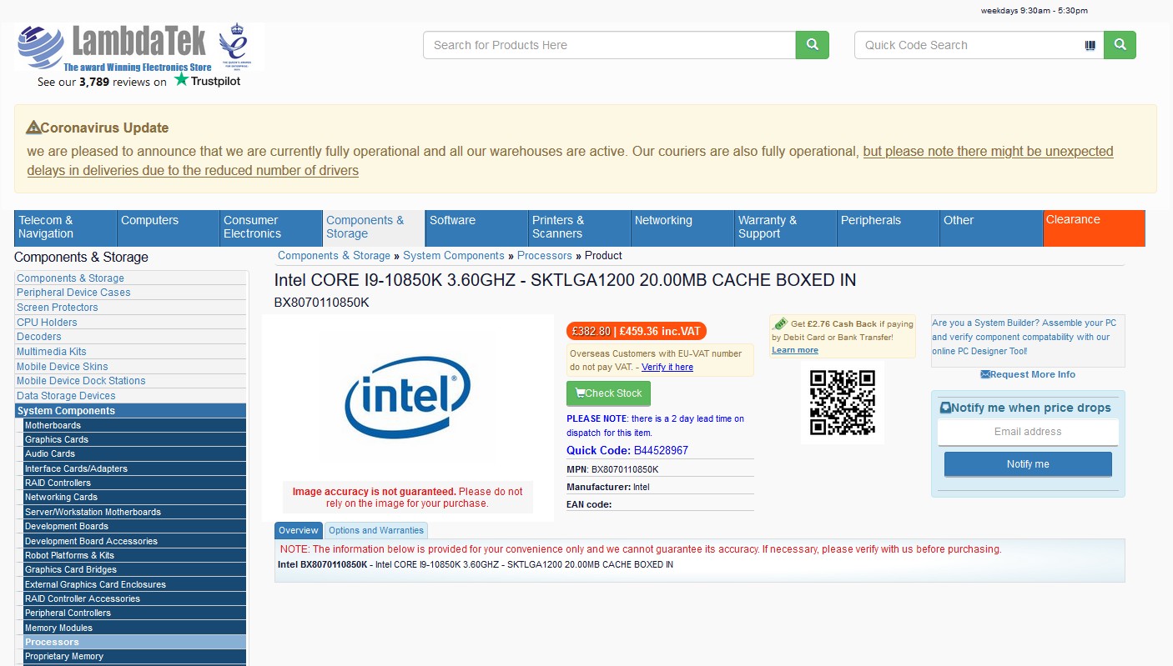Click the product search magnifier button
Screen dimensions: 1173x666
(x=812, y=45)
